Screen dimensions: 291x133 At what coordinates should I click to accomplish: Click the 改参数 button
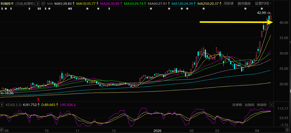(237, 105)
